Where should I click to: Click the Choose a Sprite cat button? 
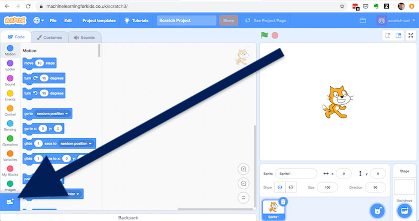(377, 211)
